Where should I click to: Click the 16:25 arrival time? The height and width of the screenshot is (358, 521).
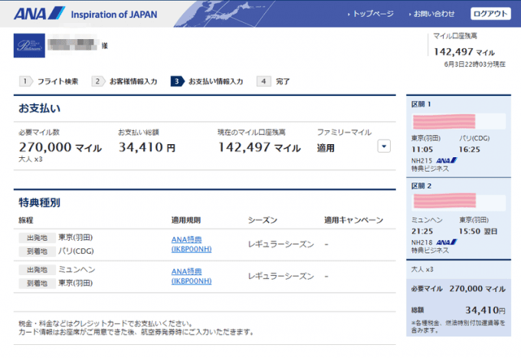click(x=470, y=149)
